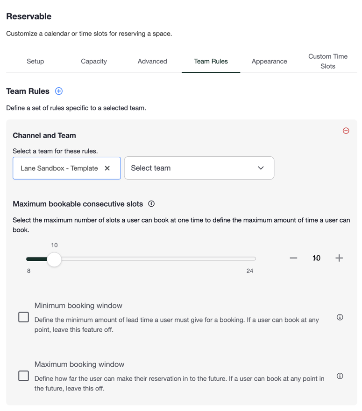The image size is (362, 411).
Task: Enable the Maximum booking window checkbox
Action: tap(24, 376)
